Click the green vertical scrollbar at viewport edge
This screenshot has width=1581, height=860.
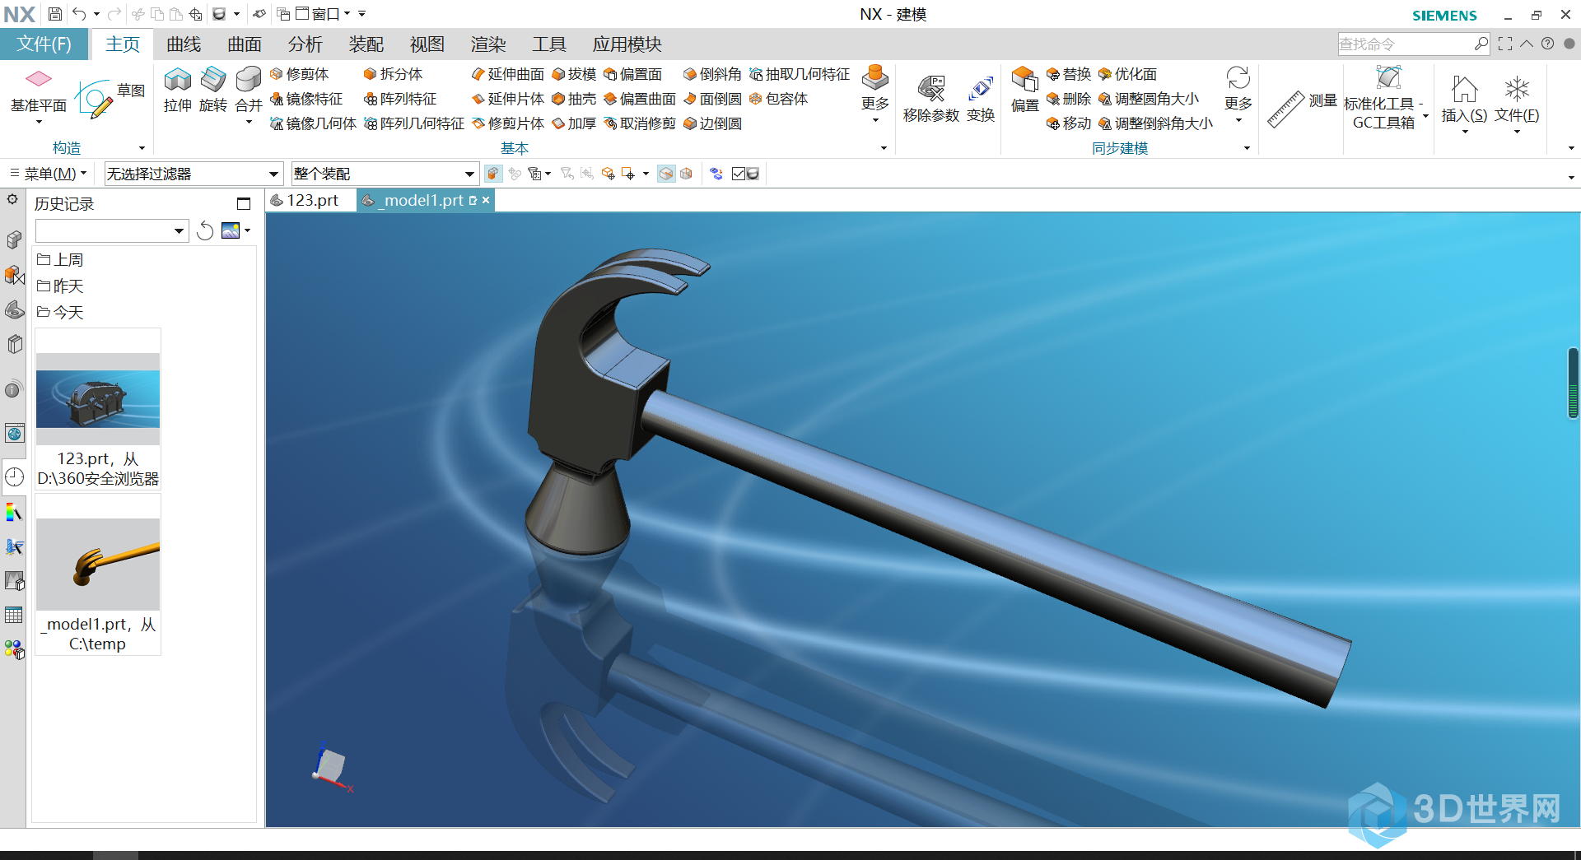point(1573,383)
